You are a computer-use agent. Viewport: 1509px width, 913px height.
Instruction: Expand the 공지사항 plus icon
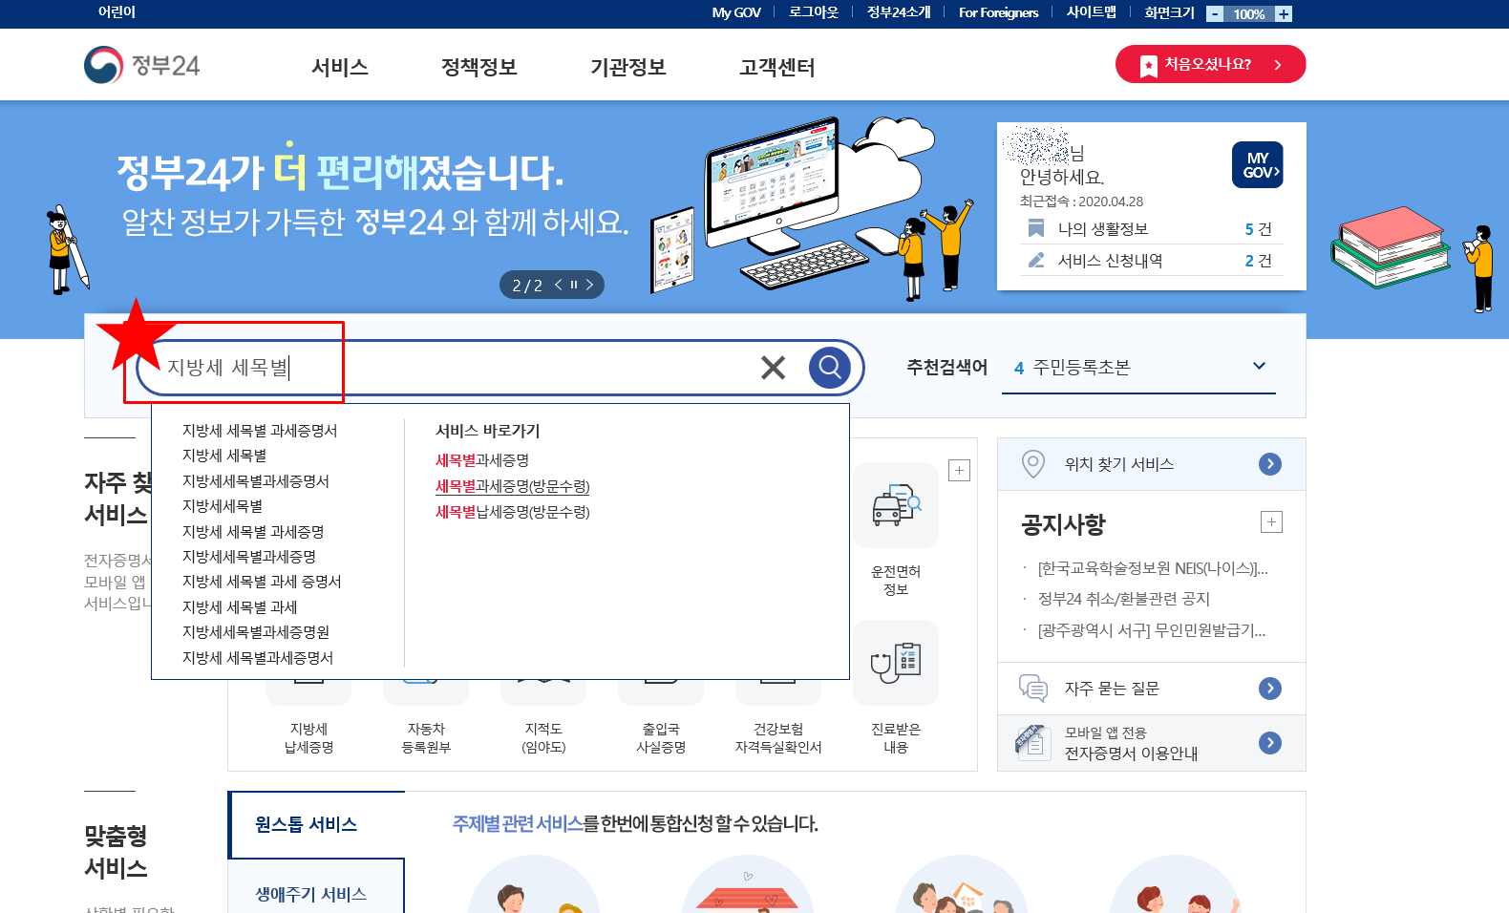point(1271,521)
